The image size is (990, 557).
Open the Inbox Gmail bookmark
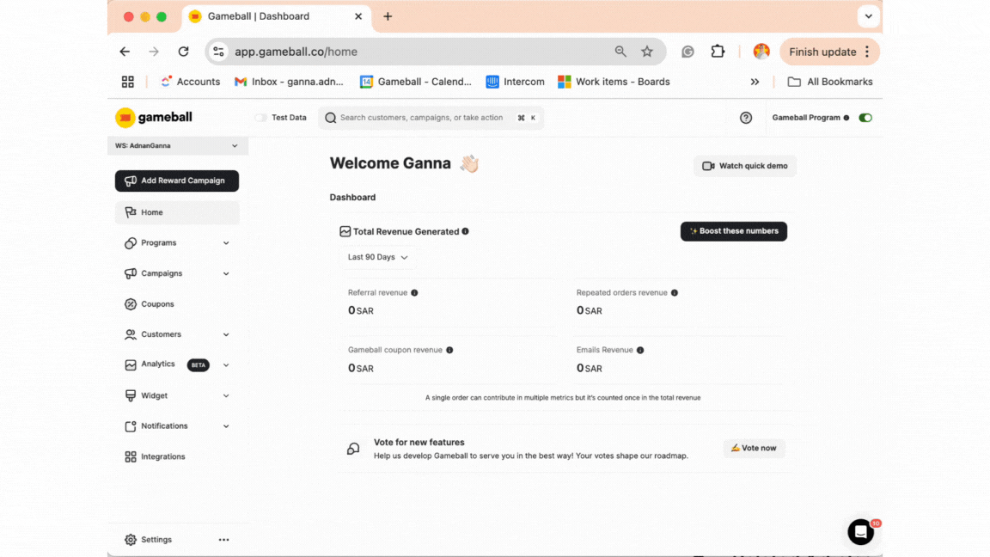pos(289,82)
